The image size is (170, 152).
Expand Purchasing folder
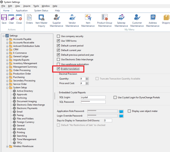pos(7,77)
